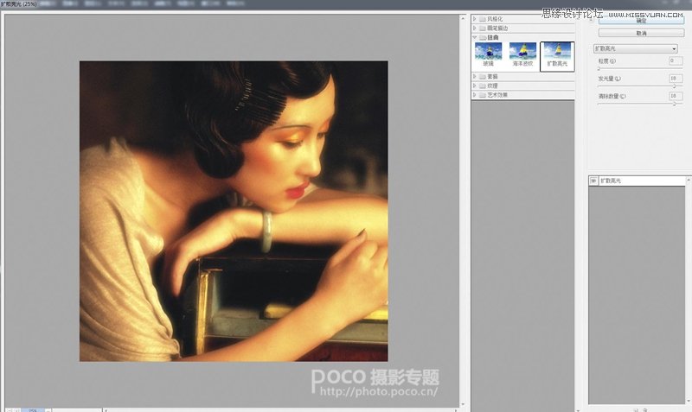This screenshot has height=412, width=692.
Task: Click the 粒度 slider handle
Action: (x=599, y=69)
